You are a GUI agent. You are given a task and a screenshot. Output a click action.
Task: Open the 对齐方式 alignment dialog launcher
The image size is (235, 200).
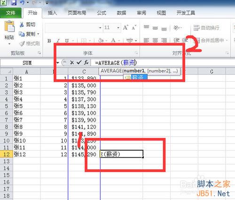click(227, 53)
